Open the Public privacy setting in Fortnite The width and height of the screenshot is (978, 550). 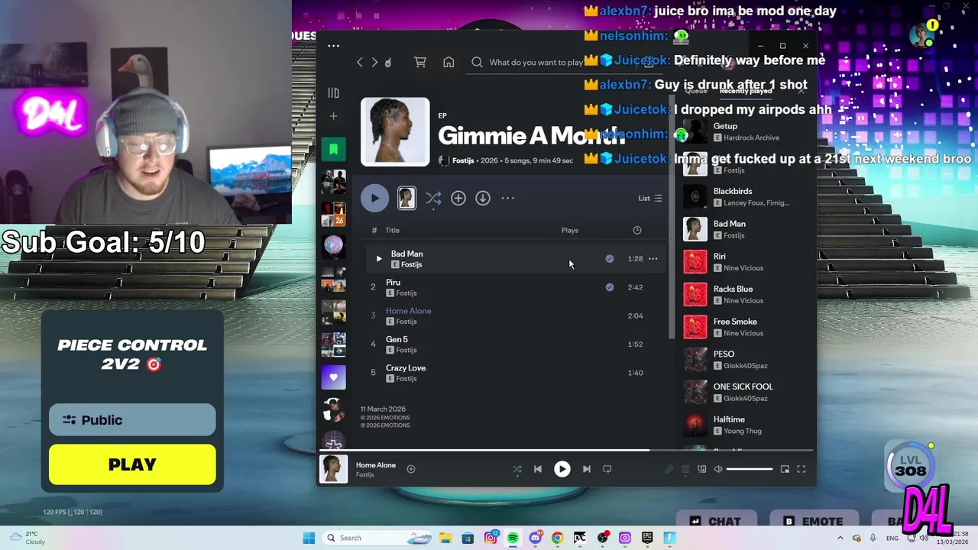tap(132, 420)
